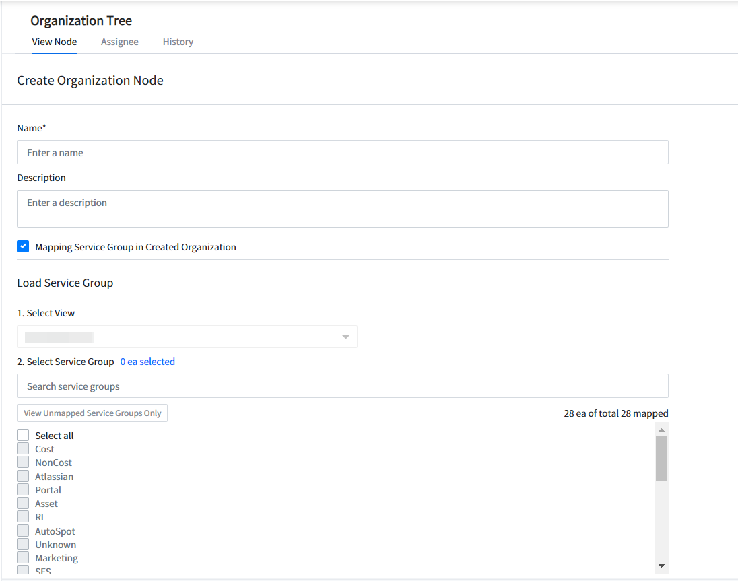Click the Description text area

[x=342, y=209]
